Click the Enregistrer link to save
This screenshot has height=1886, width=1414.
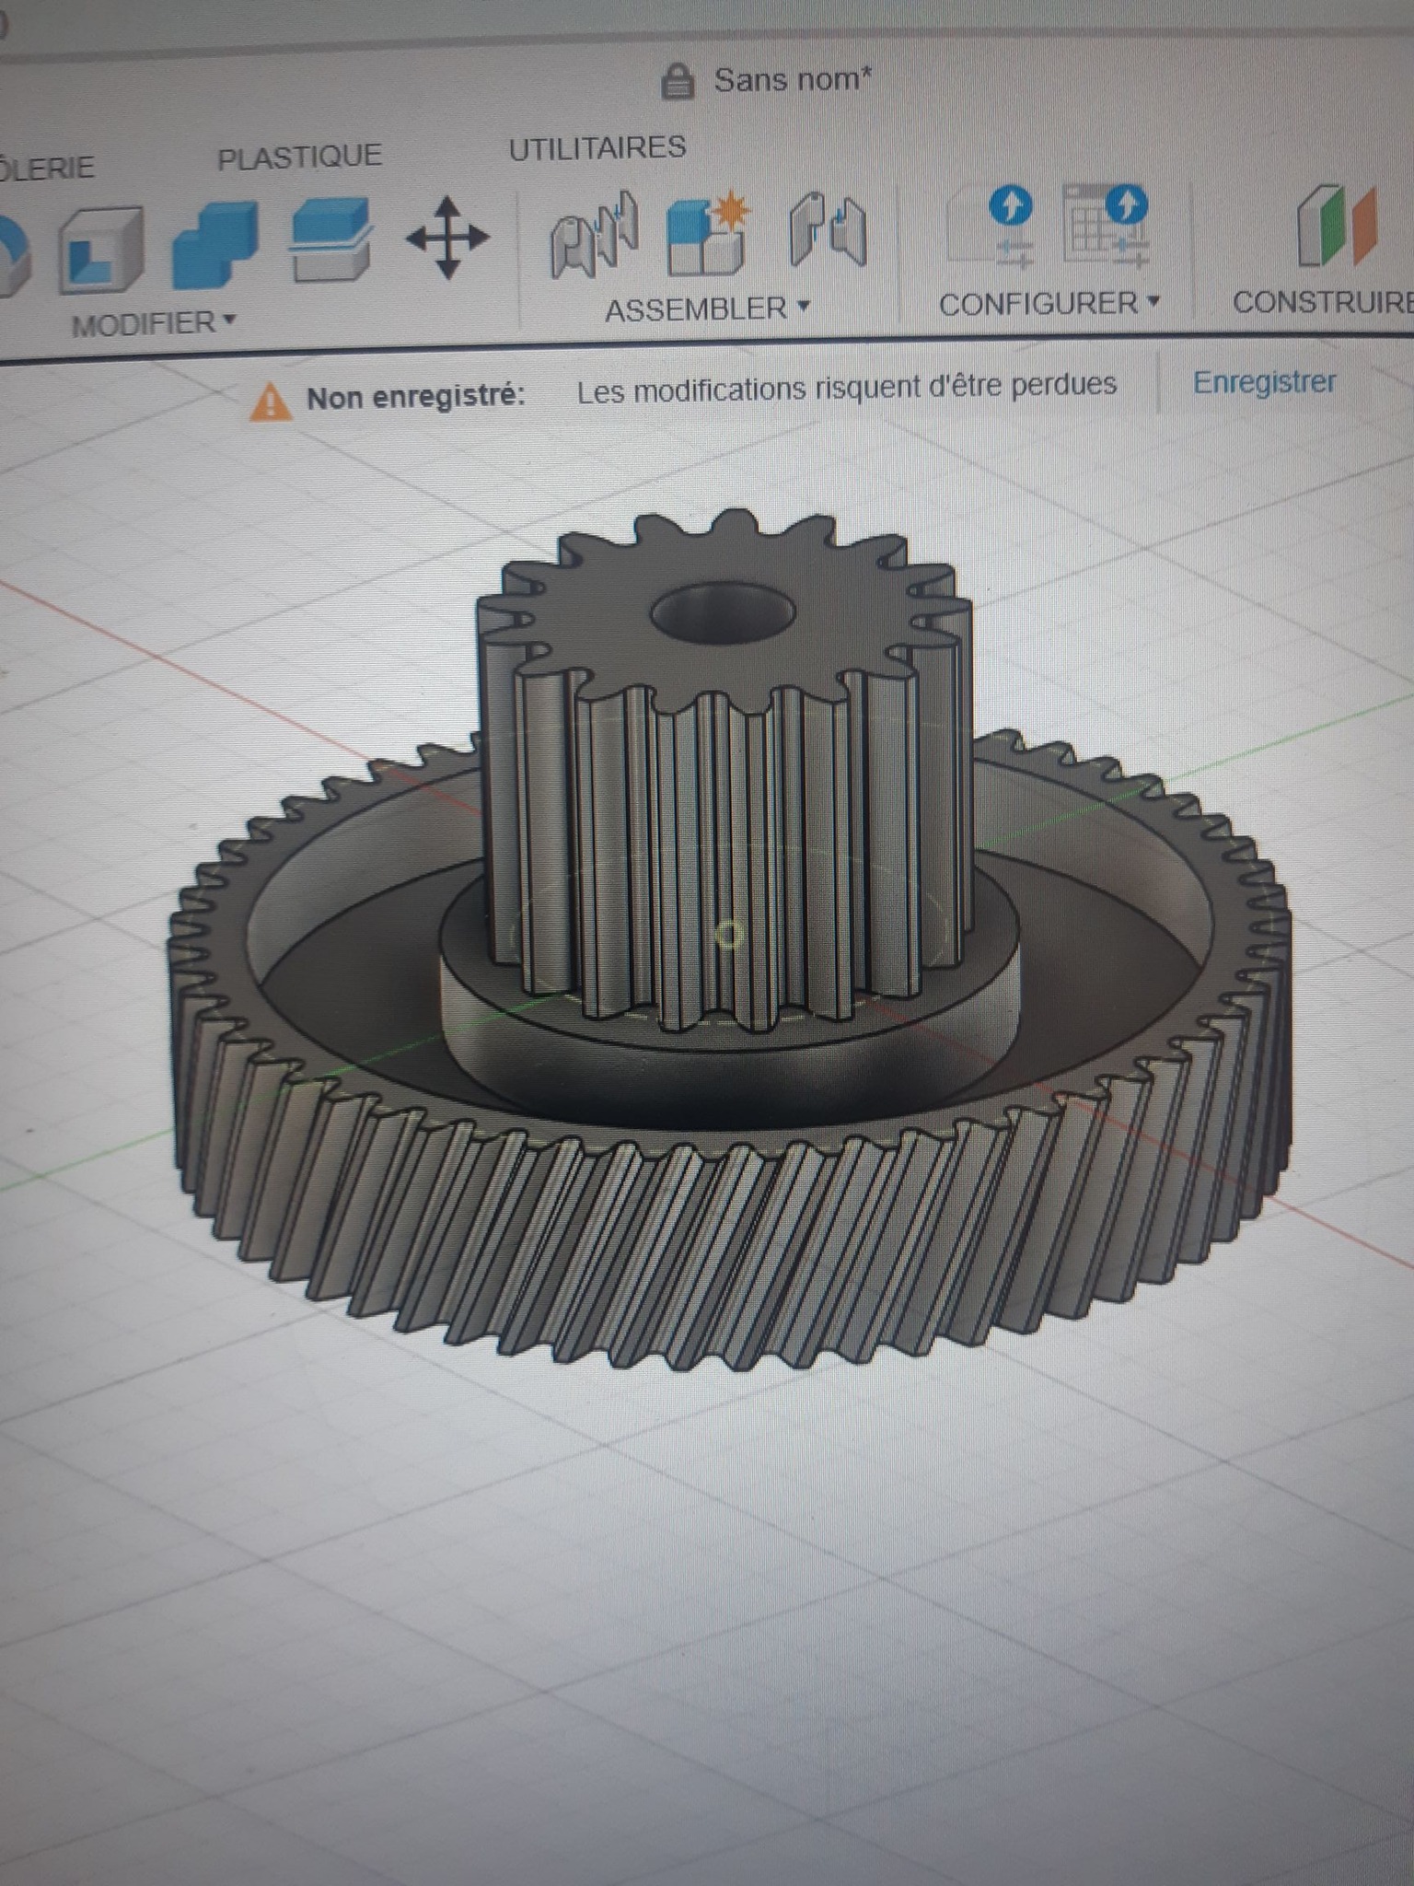1264,381
